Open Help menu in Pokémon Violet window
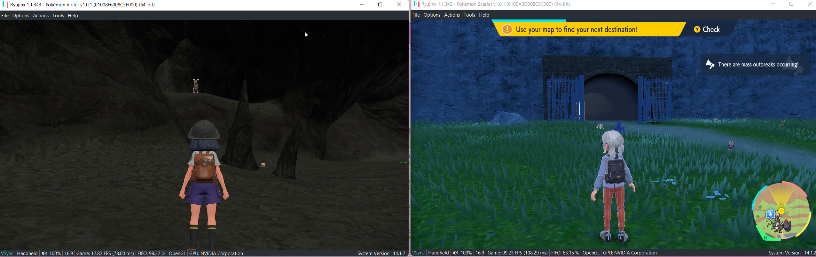Image resolution: width=816 pixels, height=257 pixels. [73, 16]
